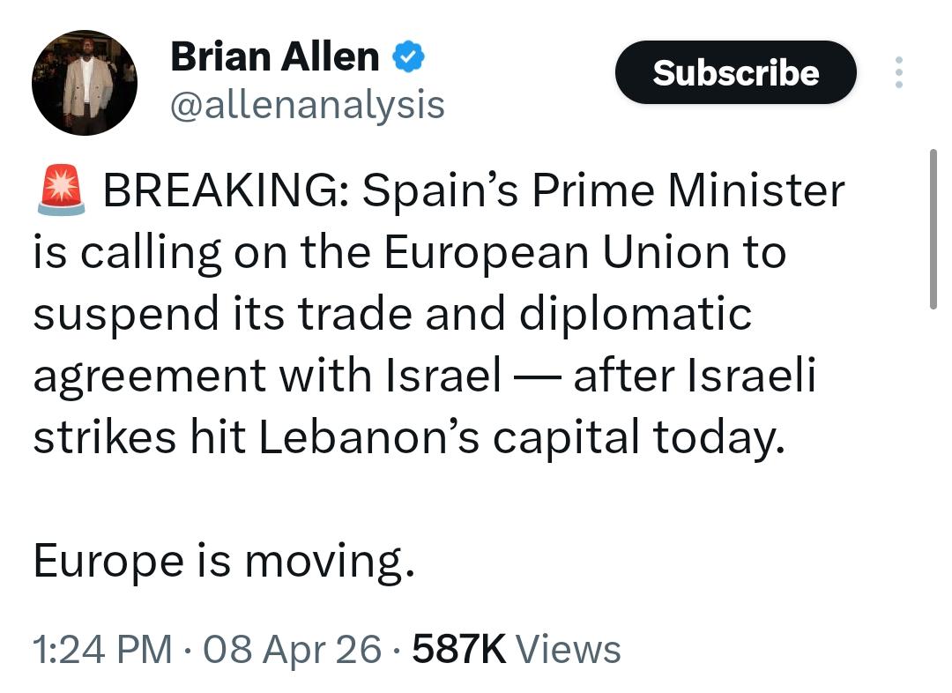Image resolution: width=952 pixels, height=693 pixels.
Task: Open the 587K view count
Action: click(458, 650)
